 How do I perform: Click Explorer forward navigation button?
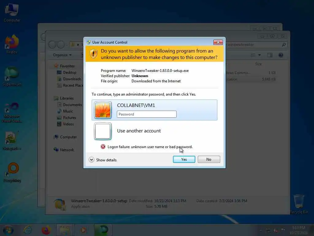pyautogui.click(x=61, y=44)
